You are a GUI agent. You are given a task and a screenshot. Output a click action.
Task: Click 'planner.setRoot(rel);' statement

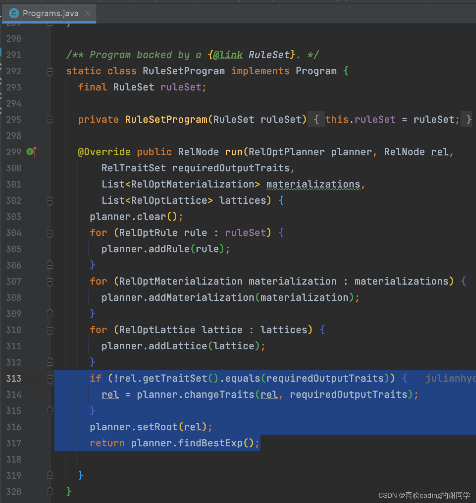pos(151,427)
